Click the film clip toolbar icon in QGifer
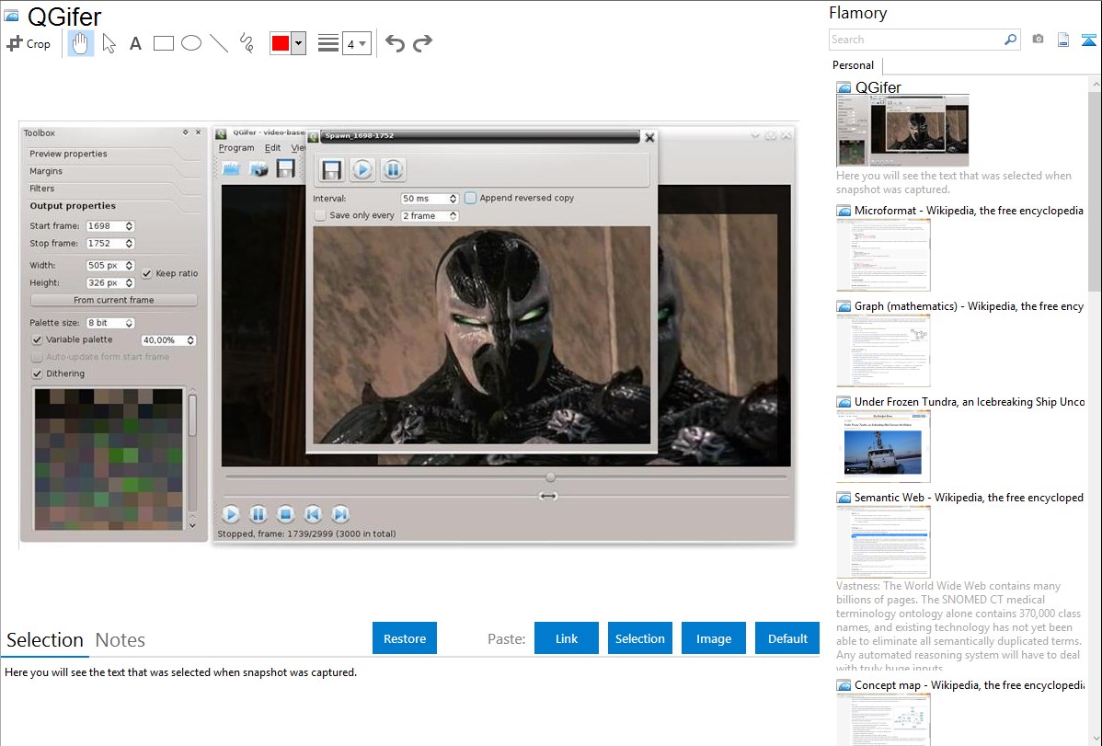The height and width of the screenshot is (746, 1102). [258, 168]
